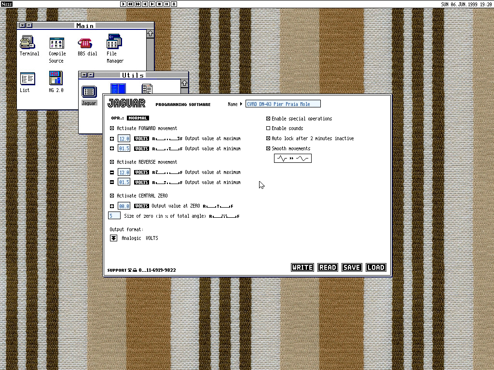494x370 pixels.
Task: Open the List application icon
Action: point(27,79)
